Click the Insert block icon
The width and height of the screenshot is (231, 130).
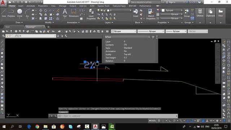point(136,13)
